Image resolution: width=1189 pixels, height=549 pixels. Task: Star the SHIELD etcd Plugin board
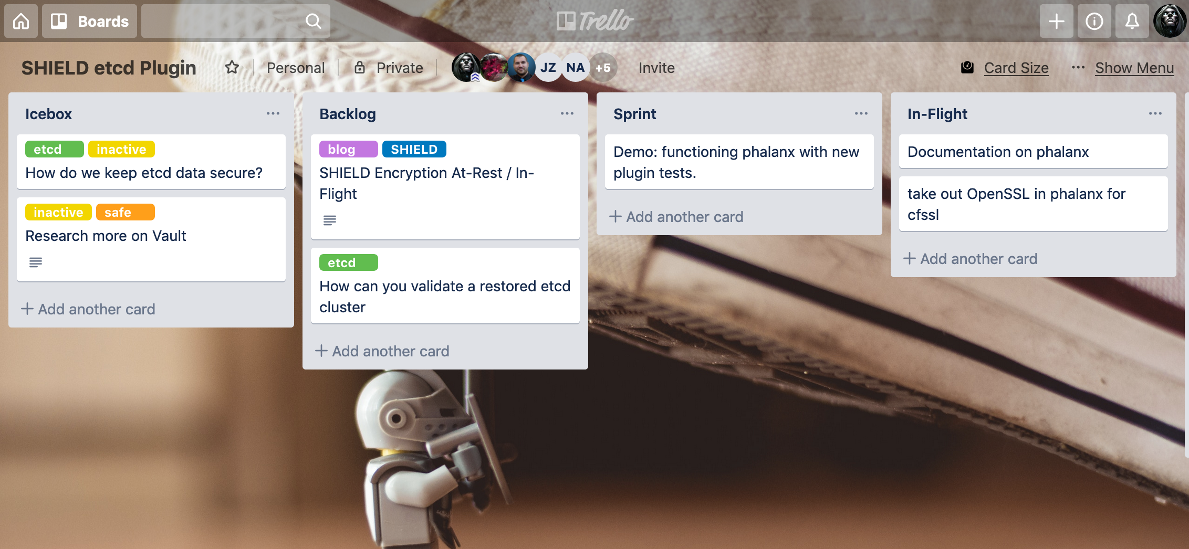[232, 67]
